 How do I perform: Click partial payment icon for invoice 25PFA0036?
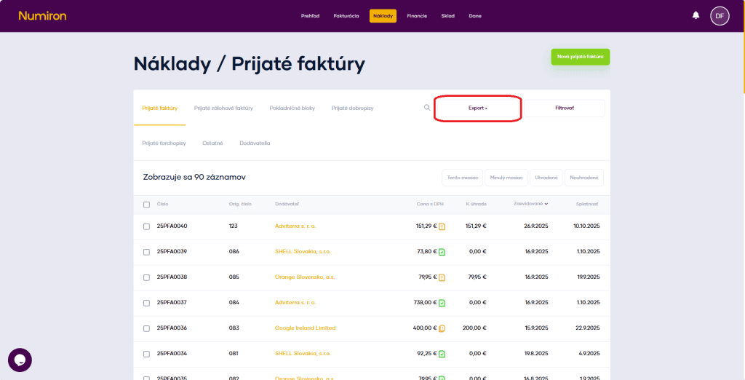pyautogui.click(x=442, y=328)
